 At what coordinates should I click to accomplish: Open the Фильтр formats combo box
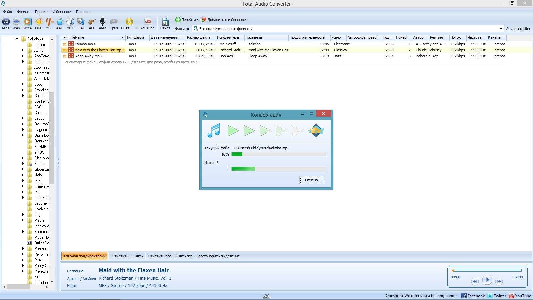click(348, 29)
